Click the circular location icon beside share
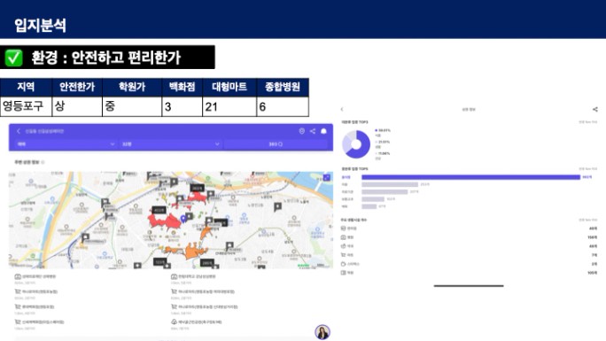606x341 pixels. click(302, 131)
